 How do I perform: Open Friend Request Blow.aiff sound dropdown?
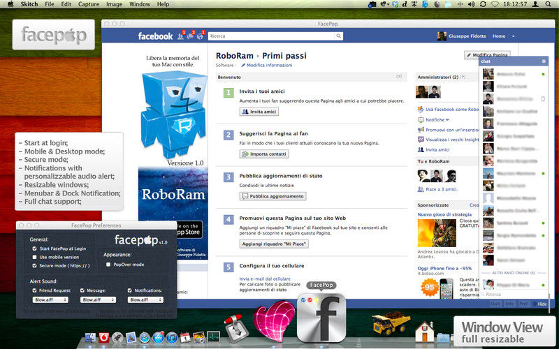(50, 300)
